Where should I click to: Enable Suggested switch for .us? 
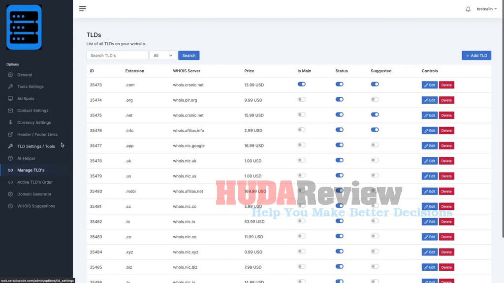pyautogui.click(x=375, y=175)
